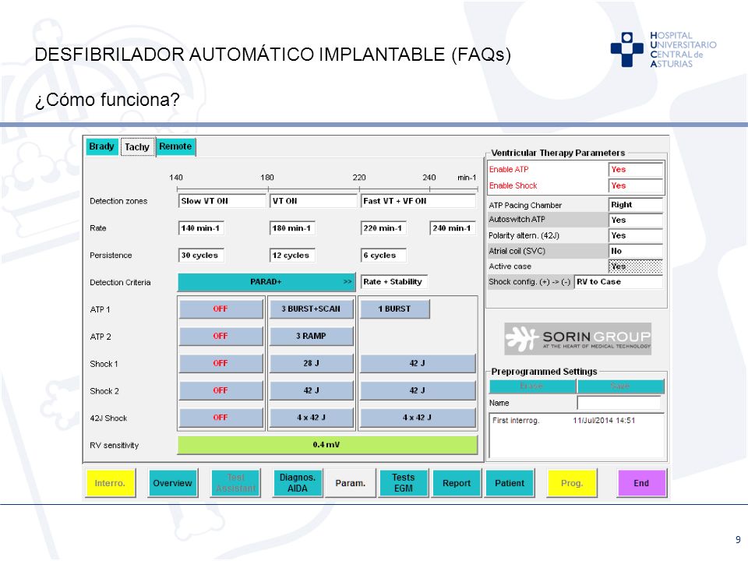Toggle Polarity altern. (42J) Yes value
The height and width of the screenshot is (561, 748).
pos(636,235)
